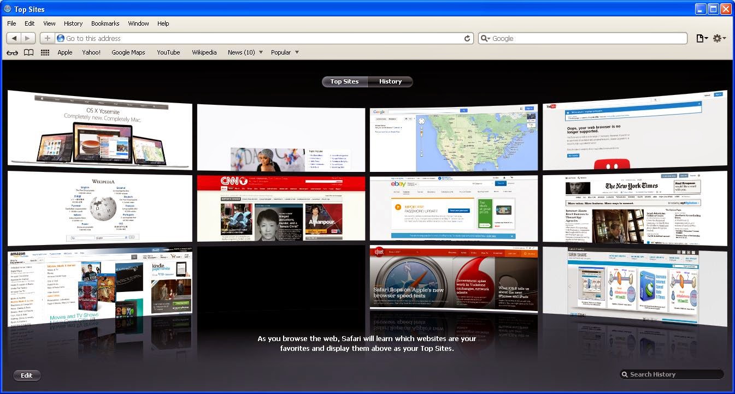The width and height of the screenshot is (735, 394).
Task: Click the address bar field
Action: (x=265, y=38)
